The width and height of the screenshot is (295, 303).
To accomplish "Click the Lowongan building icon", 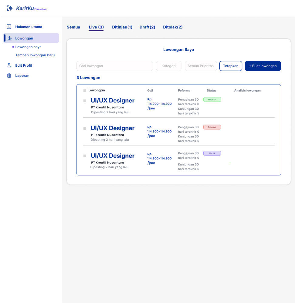I will (x=9, y=38).
